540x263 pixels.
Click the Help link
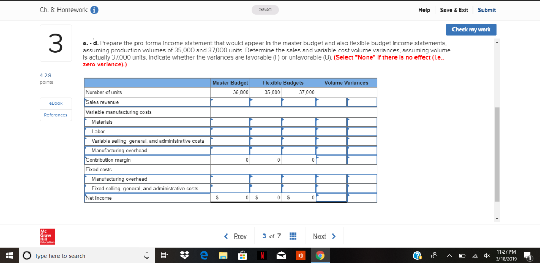[424, 10]
